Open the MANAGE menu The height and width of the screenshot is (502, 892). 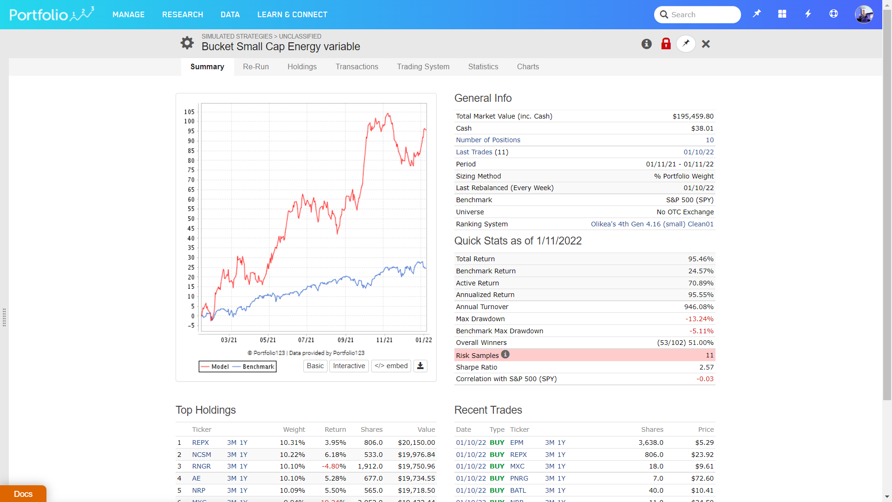(128, 14)
